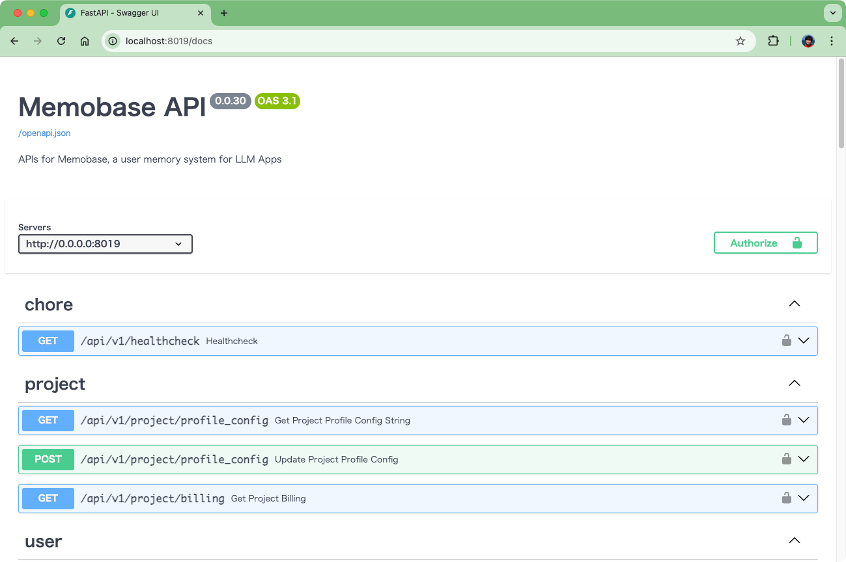This screenshot has width=846, height=562.
Task: Click the OAS 3.1 badge
Action: click(x=277, y=101)
